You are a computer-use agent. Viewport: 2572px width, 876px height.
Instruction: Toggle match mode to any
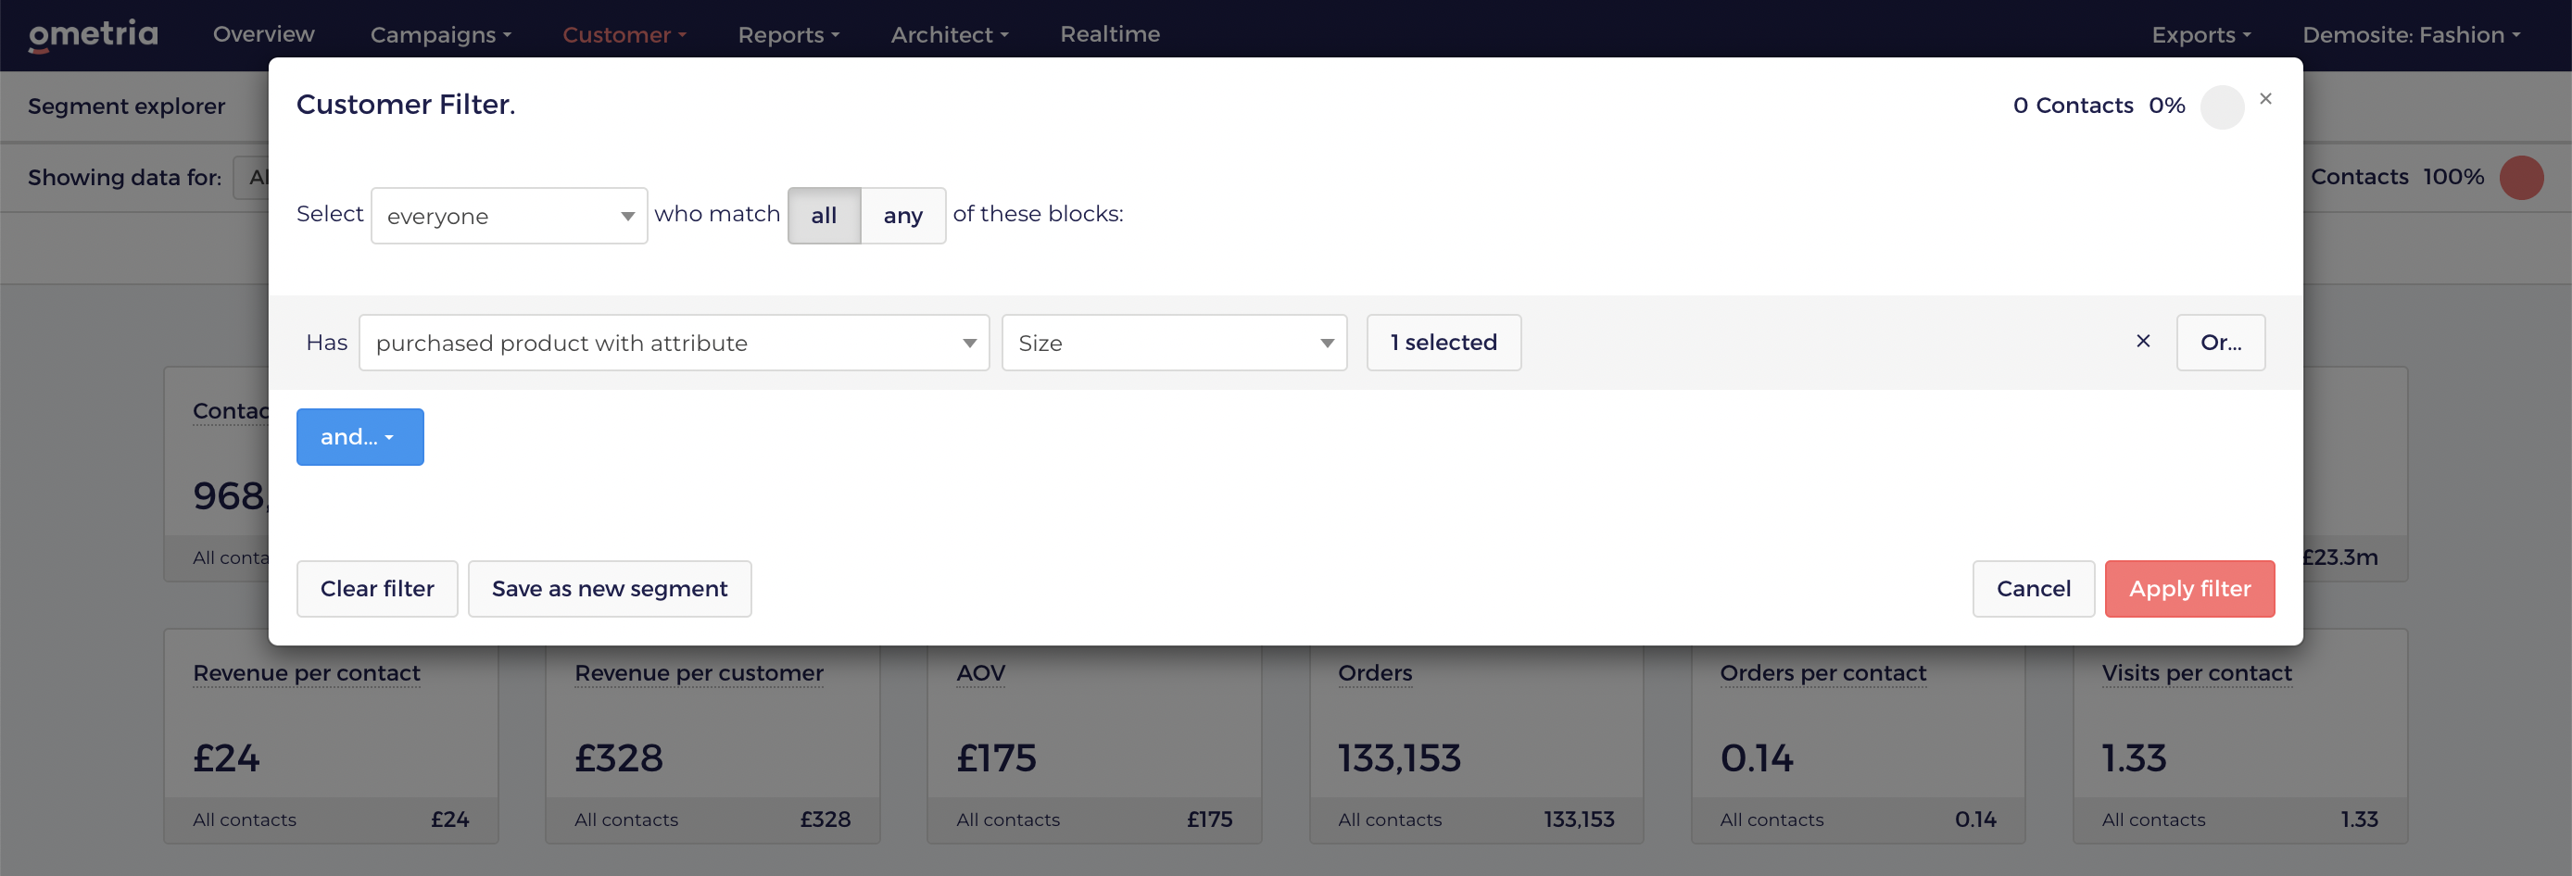tap(902, 216)
